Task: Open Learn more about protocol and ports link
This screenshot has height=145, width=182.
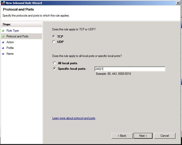Action: pos(74,118)
